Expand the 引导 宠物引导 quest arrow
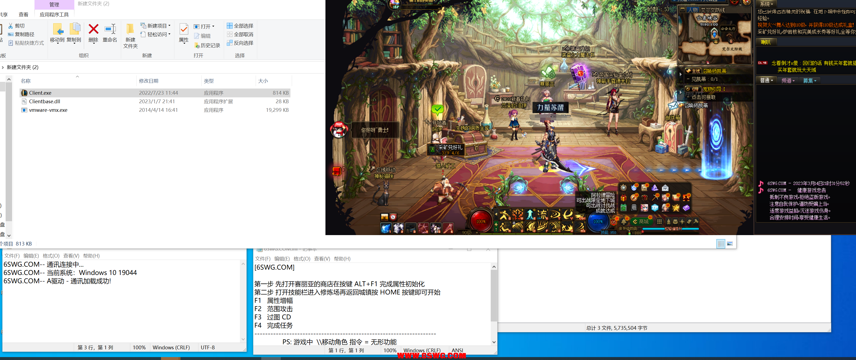The width and height of the screenshot is (856, 360). pos(681,93)
